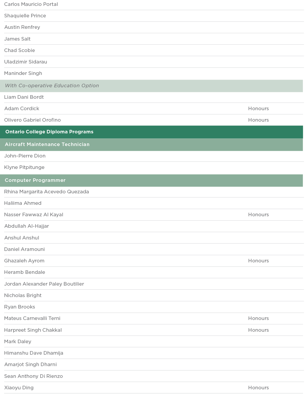The height and width of the screenshot is (394, 305).
Task: Click the name John-Pierre Dion
Action: pos(25,156)
